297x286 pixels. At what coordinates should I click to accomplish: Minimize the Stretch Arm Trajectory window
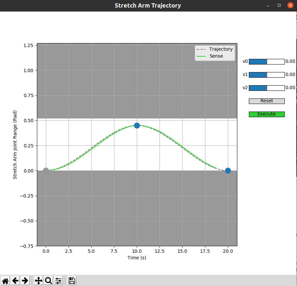tap(268, 6)
